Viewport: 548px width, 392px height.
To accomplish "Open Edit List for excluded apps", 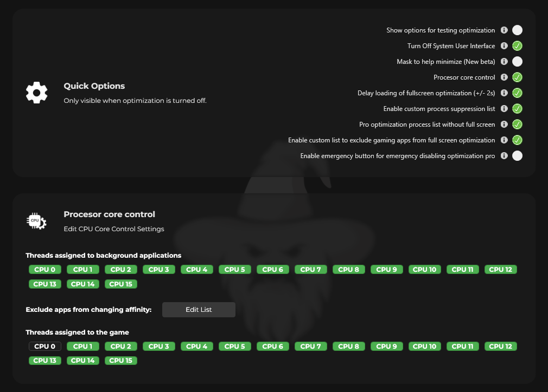I will pos(199,310).
